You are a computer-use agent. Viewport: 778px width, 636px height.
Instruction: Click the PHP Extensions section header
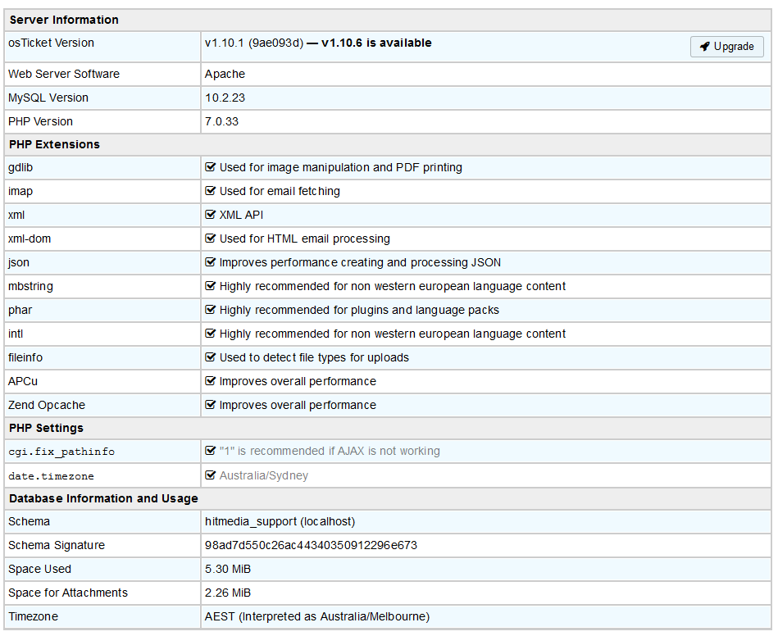pos(54,144)
